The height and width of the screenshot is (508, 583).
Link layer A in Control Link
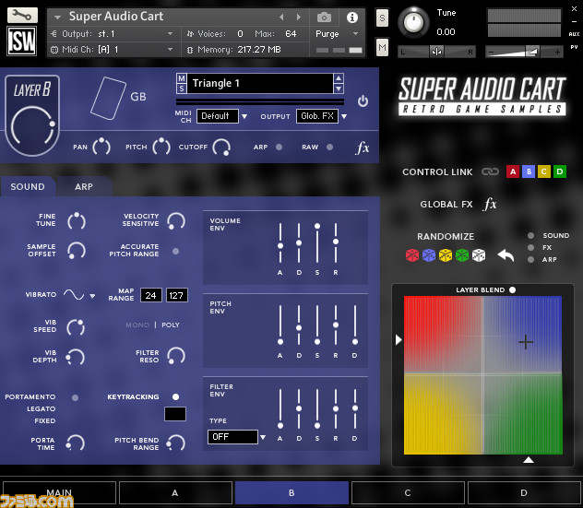pos(513,171)
